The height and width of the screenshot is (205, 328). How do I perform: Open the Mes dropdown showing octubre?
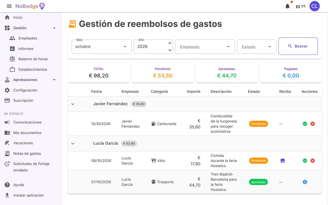(x=102, y=46)
